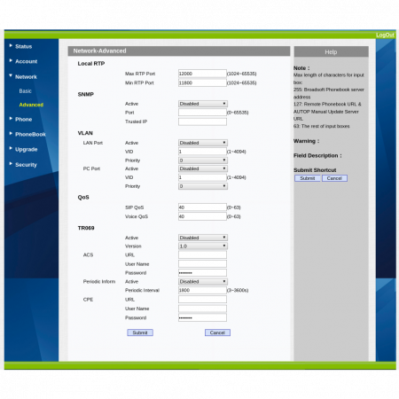
Task: Click the ACS URL field
Action: point(202,254)
